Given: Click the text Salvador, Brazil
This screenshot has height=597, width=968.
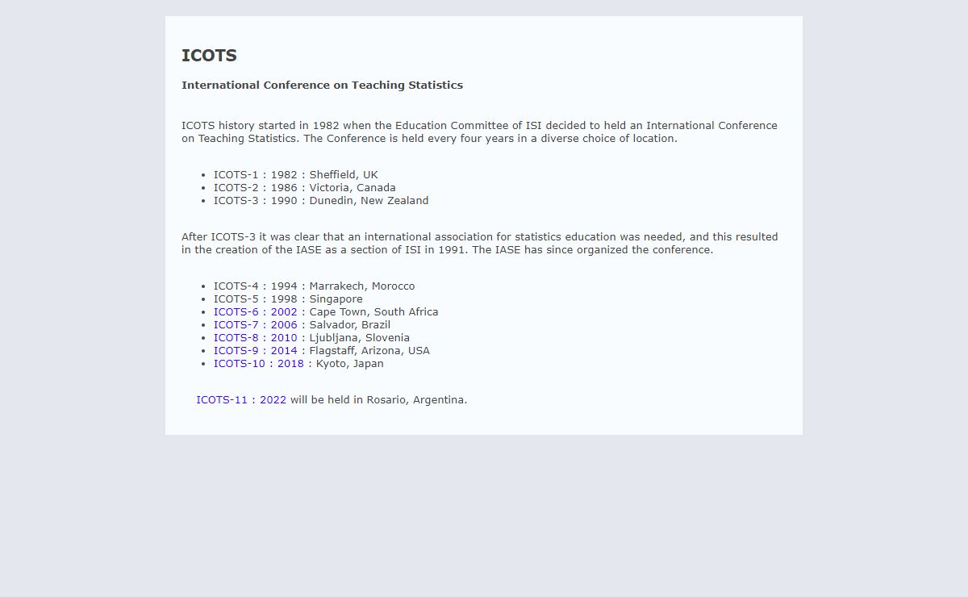Looking at the screenshot, I should 350,324.
